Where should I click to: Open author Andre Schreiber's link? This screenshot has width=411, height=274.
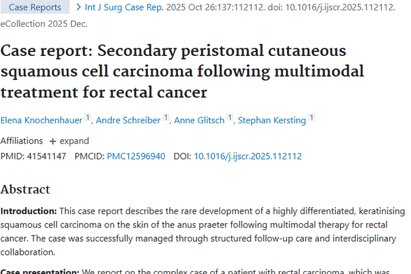(128, 120)
